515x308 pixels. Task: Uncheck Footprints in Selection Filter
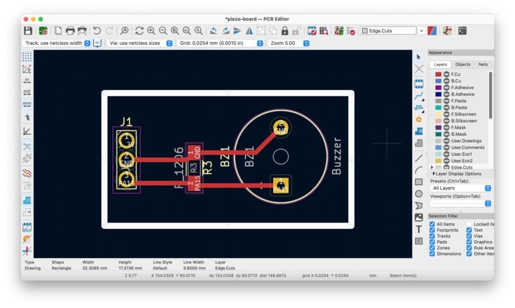tap(432, 230)
